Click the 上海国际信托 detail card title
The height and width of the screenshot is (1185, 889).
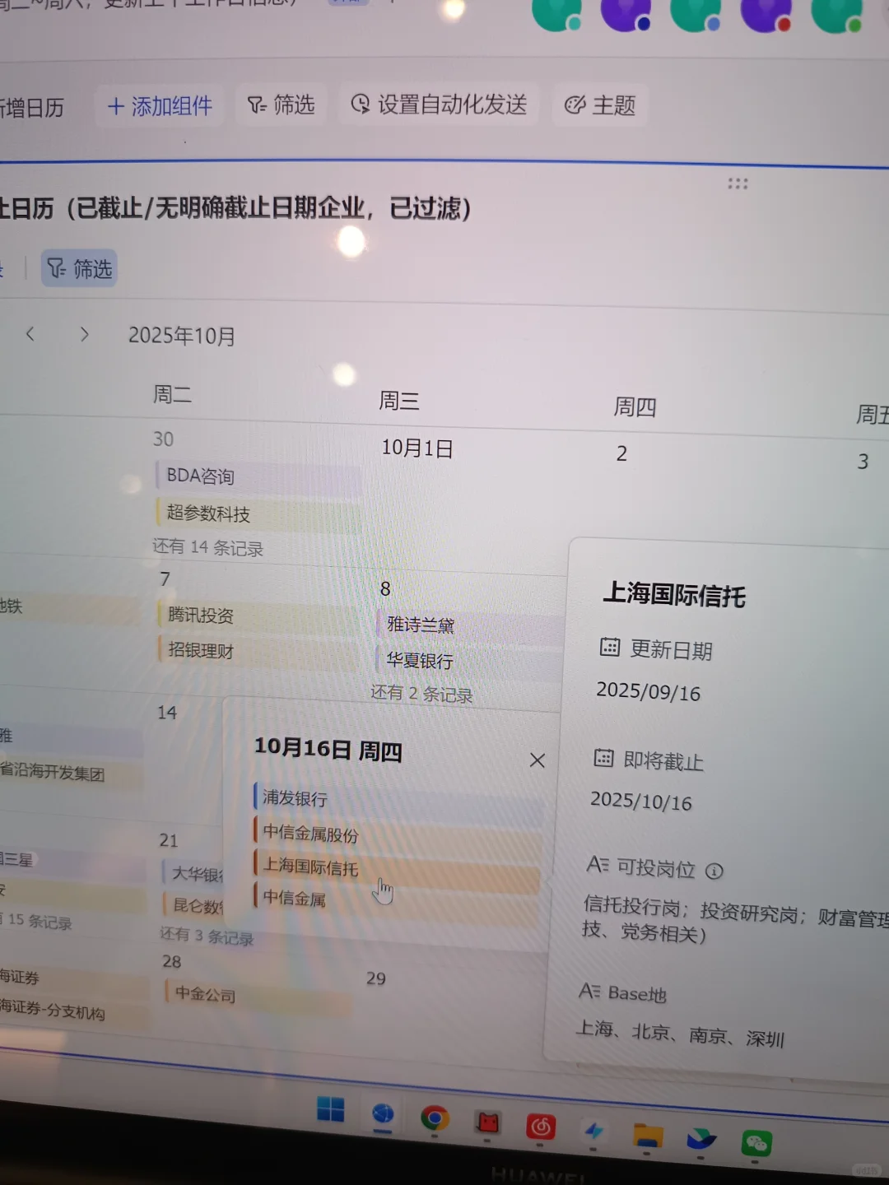(x=674, y=594)
